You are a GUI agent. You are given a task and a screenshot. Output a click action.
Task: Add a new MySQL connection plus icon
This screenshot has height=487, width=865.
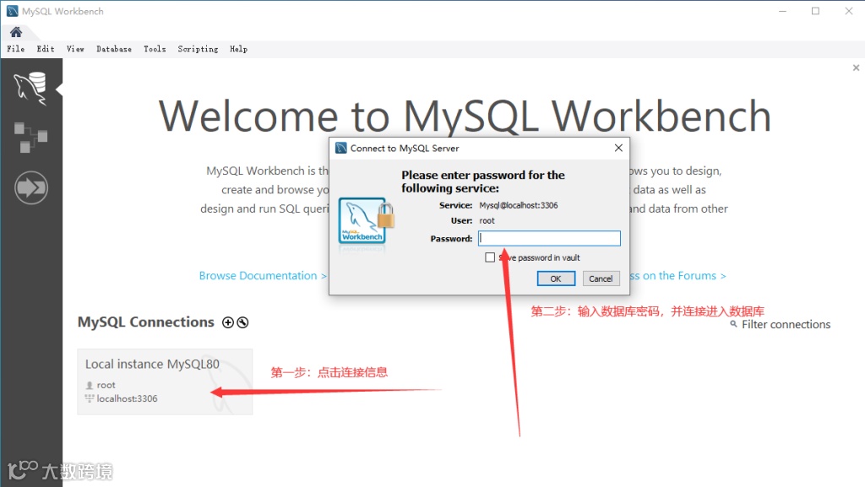pos(228,322)
